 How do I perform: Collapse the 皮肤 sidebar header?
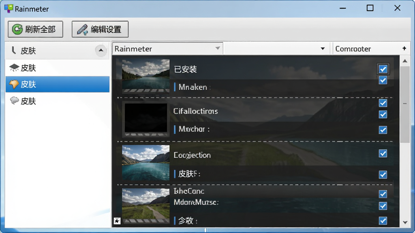101,50
